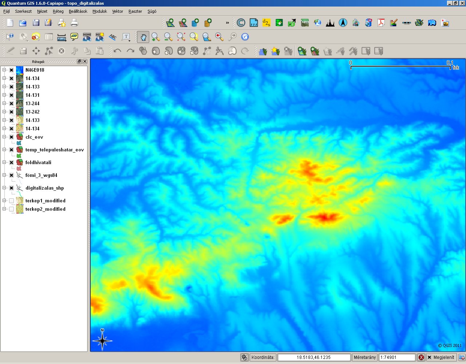Uncheck the 13-244 layer checkbox

[12, 103]
